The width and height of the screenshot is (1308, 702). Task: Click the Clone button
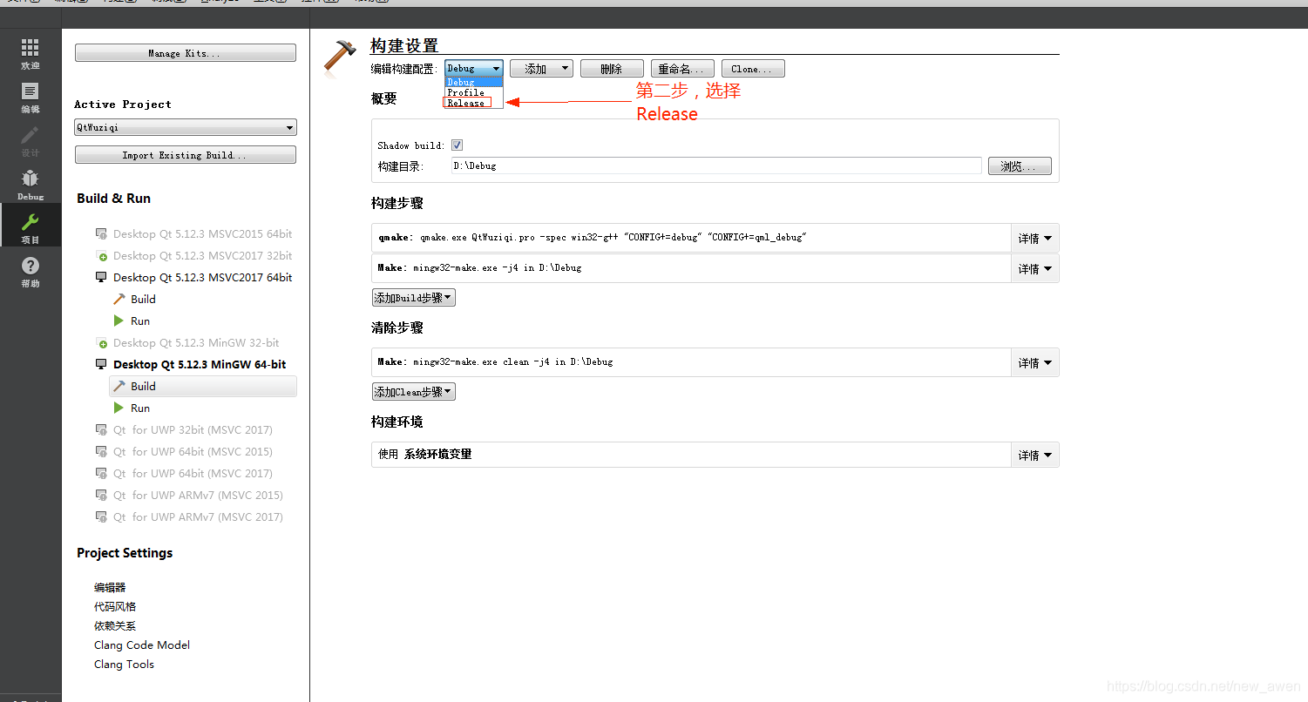point(753,69)
